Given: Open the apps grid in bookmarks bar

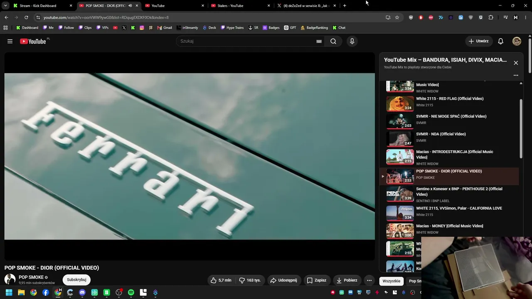Looking at the screenshot, I should click(x=5, y=28).
